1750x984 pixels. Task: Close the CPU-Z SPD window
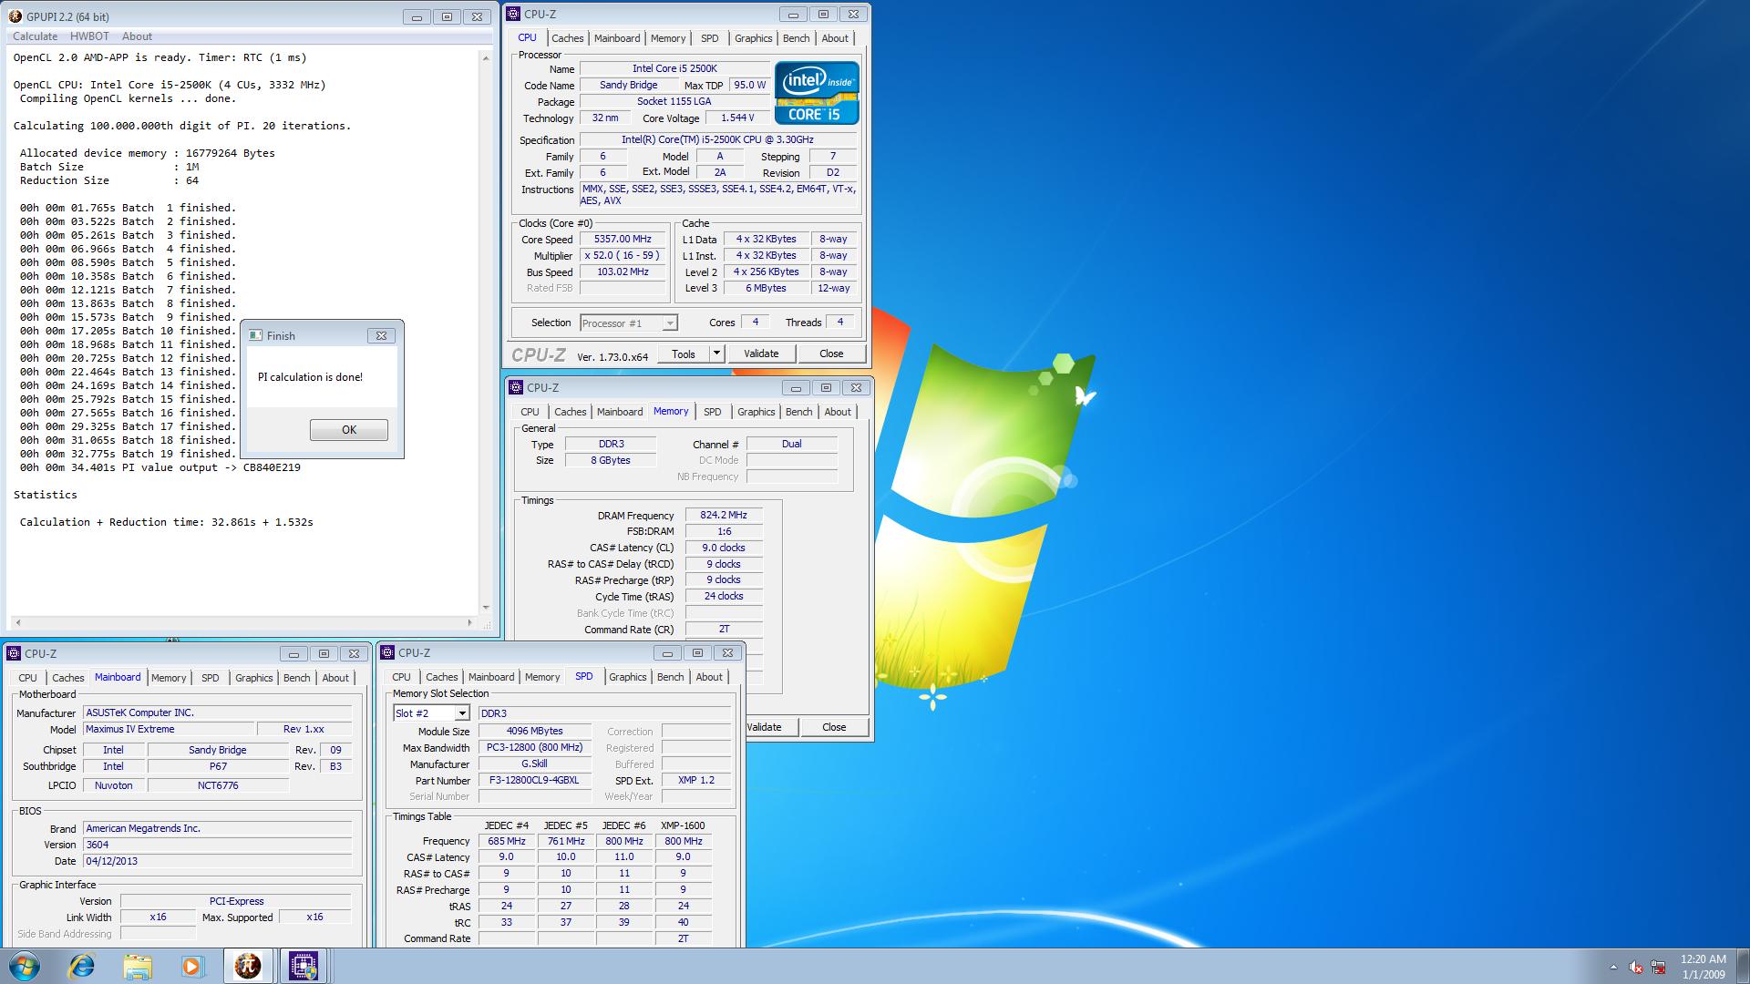point(727,652)
